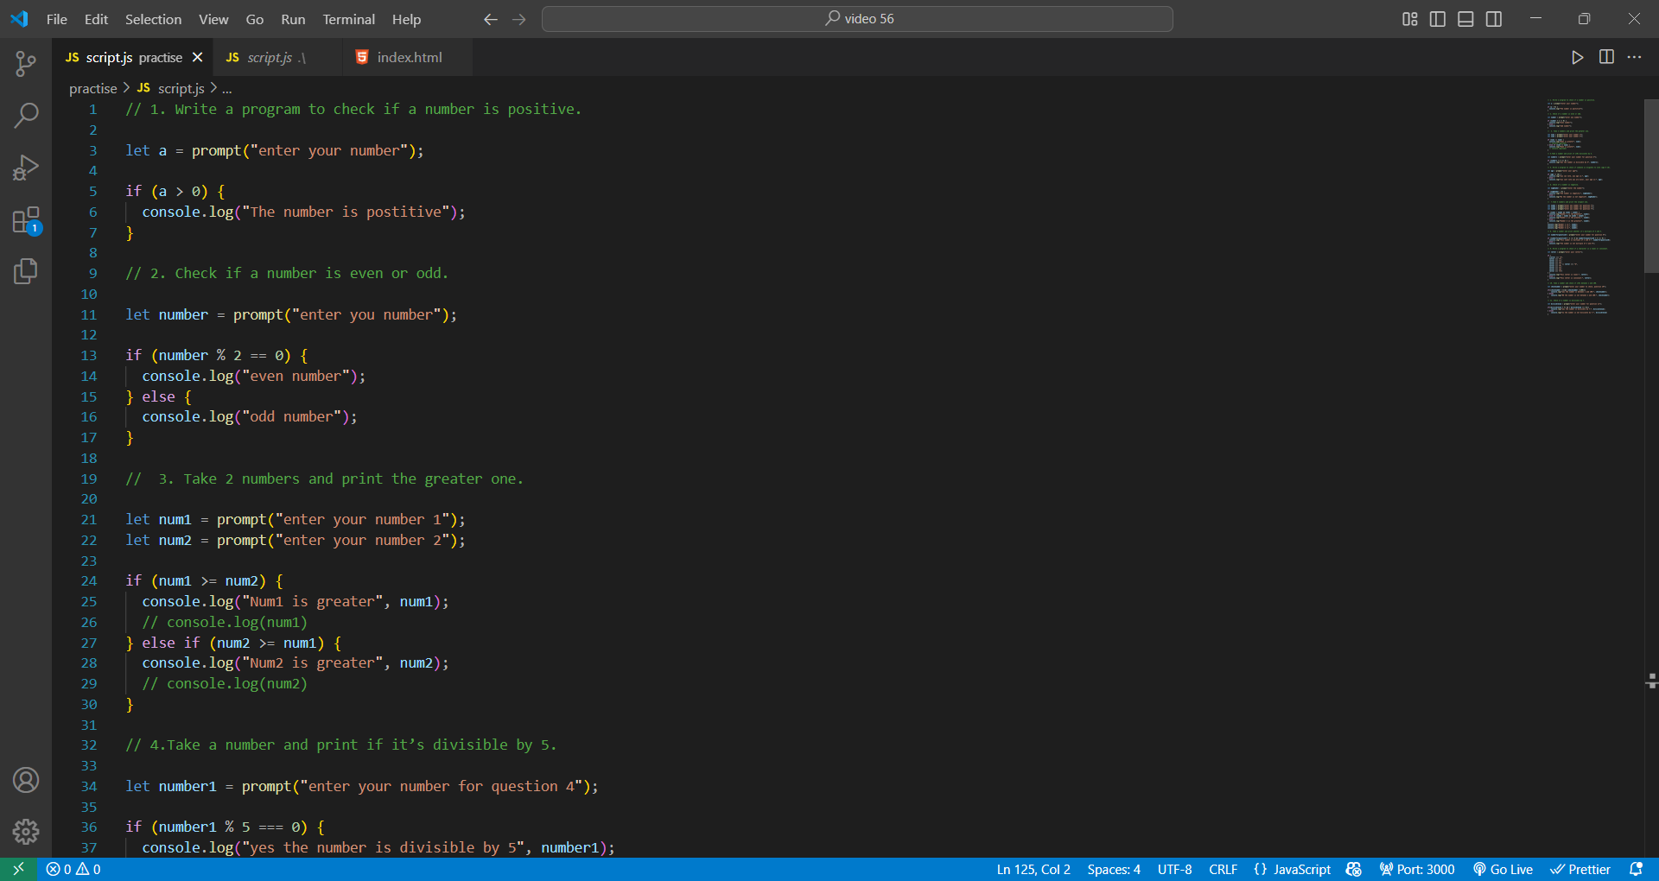
Task: Click the Port: 3000 status item
Action: [1417, 869]
